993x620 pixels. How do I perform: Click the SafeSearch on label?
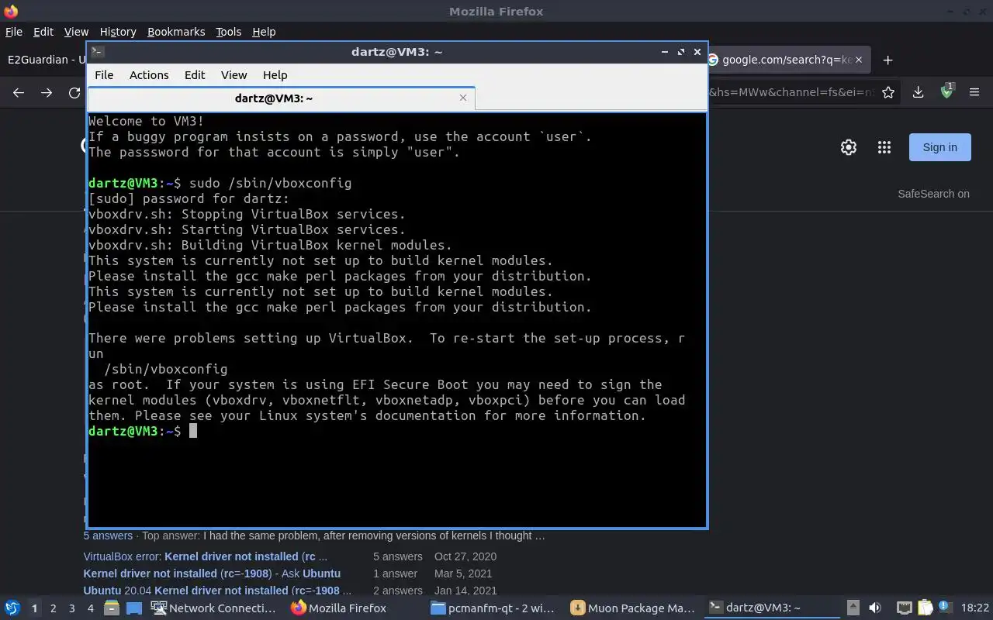click(x=933, y=194)
